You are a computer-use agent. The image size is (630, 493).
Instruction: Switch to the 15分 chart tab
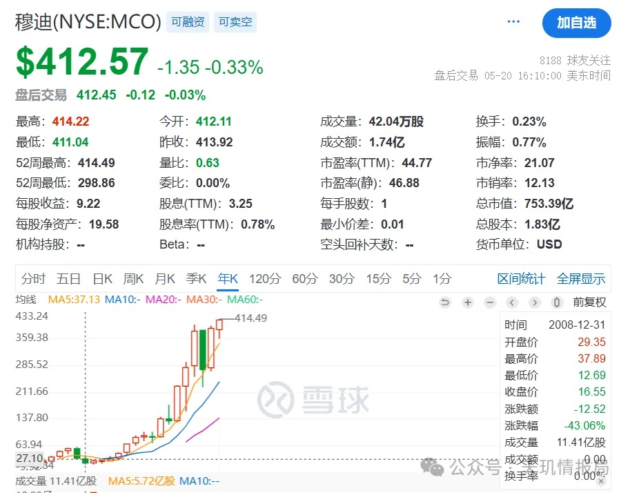point(378,279)
